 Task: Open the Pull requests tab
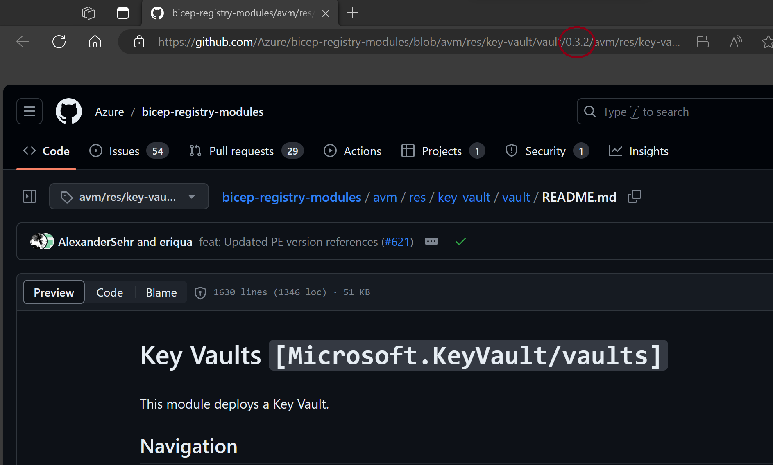[x=246, y=151]
